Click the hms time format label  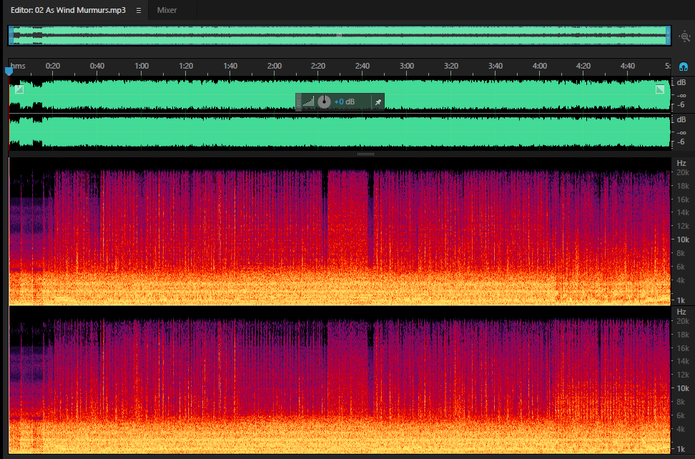[18, 66]
